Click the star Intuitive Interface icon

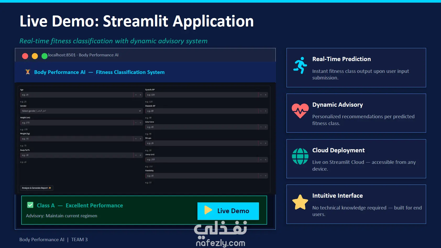pyautogui.click(x=300, y=202)
